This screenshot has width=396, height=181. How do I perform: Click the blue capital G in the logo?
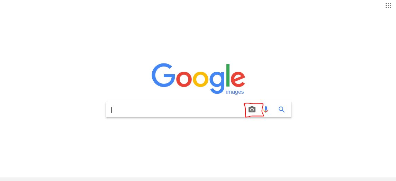coord(163,75)
